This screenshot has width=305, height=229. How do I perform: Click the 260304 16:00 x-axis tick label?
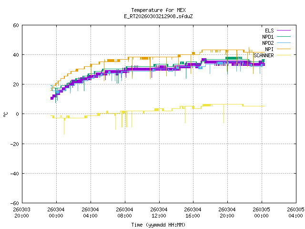coord(193,212)
